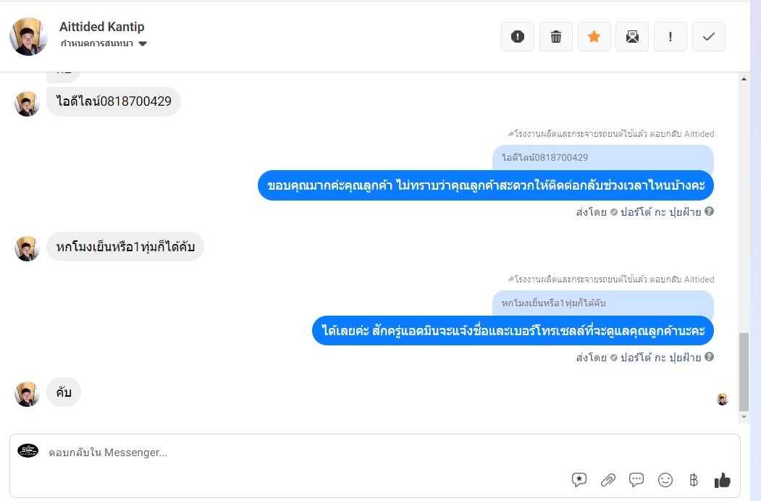Image resolution: width=761 pixels, height=501 pixels.
Task: Flag conversation with exclamation mark button
Action: [670, 36]
